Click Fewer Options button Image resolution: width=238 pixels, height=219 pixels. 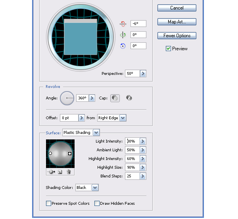[177, 36]
